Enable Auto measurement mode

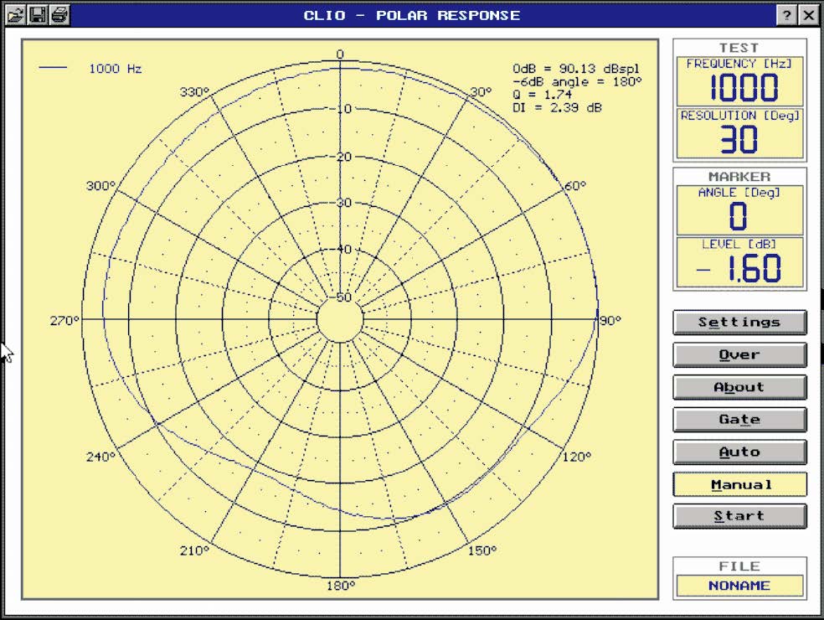tap(739, 452)
